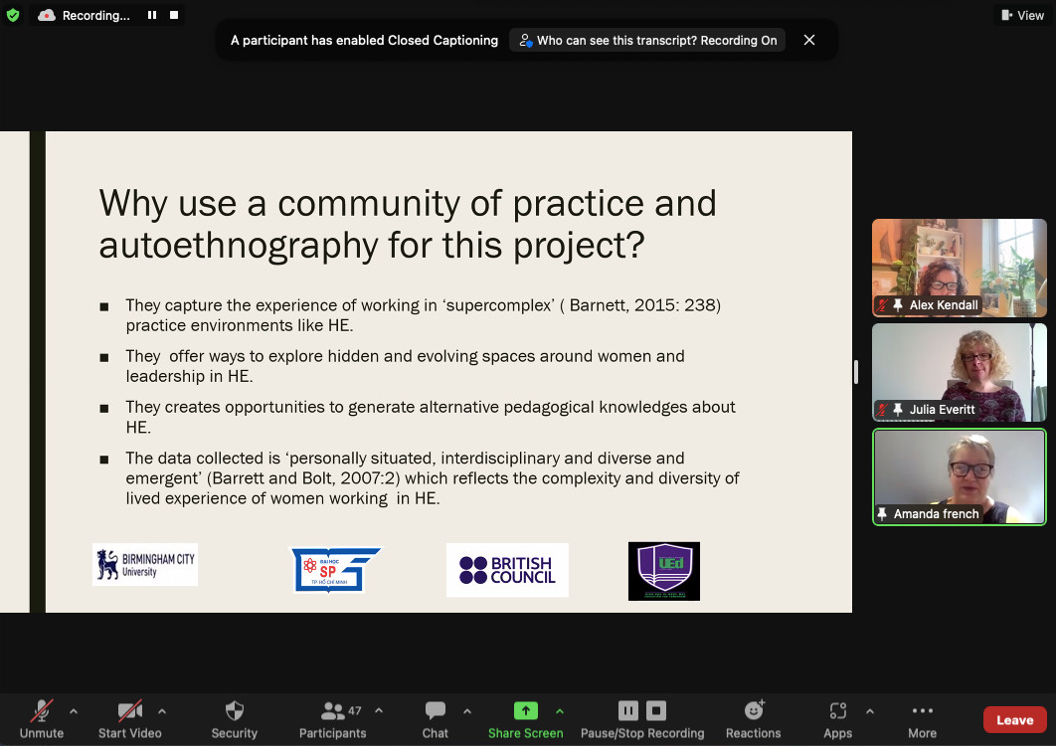Expand audio options arrow beside Unmute
This screenshot has height=746, width=1056.
[x=74, y=711]
